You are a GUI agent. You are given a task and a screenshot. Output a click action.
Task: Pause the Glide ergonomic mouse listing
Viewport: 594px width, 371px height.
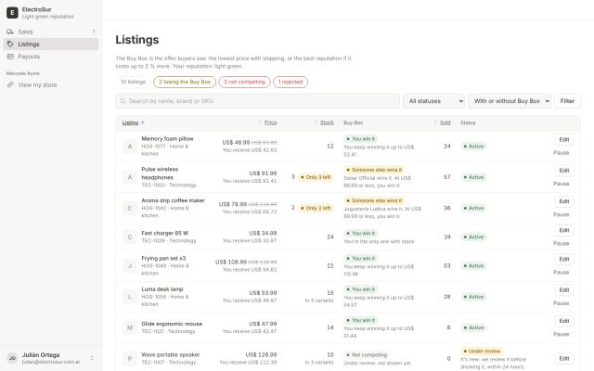click(561, 334)
